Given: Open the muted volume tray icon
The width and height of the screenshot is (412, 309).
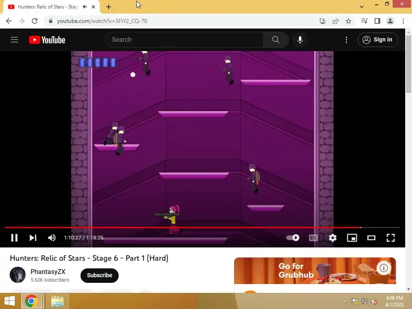Looking at the screenshot, I should click(374, 301).
